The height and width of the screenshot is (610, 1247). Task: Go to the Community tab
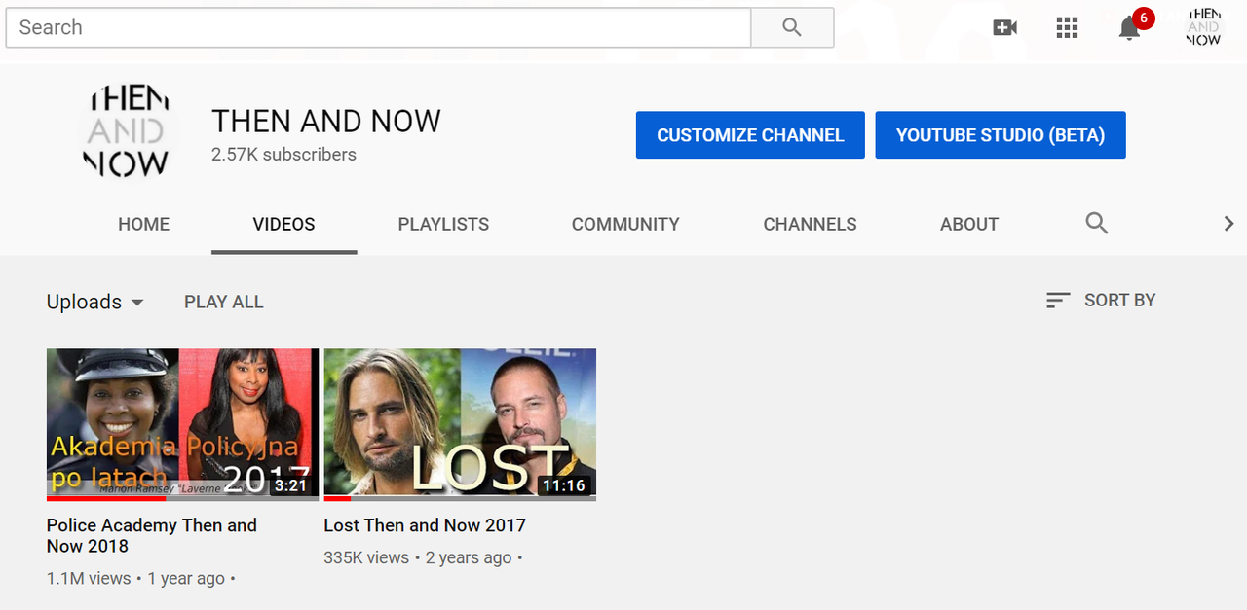point(625,224)
